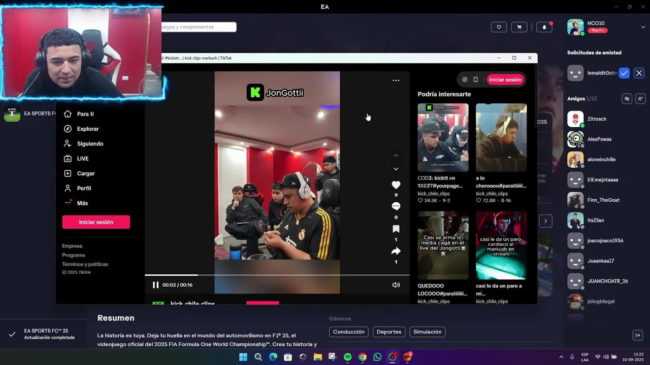Click the pink Iniciar sesión sidebar button
The width and height of the screenshot is (650, 365).
[96, 222]
